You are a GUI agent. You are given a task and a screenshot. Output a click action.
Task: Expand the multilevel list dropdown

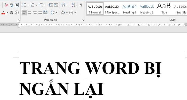click(44, 5)
